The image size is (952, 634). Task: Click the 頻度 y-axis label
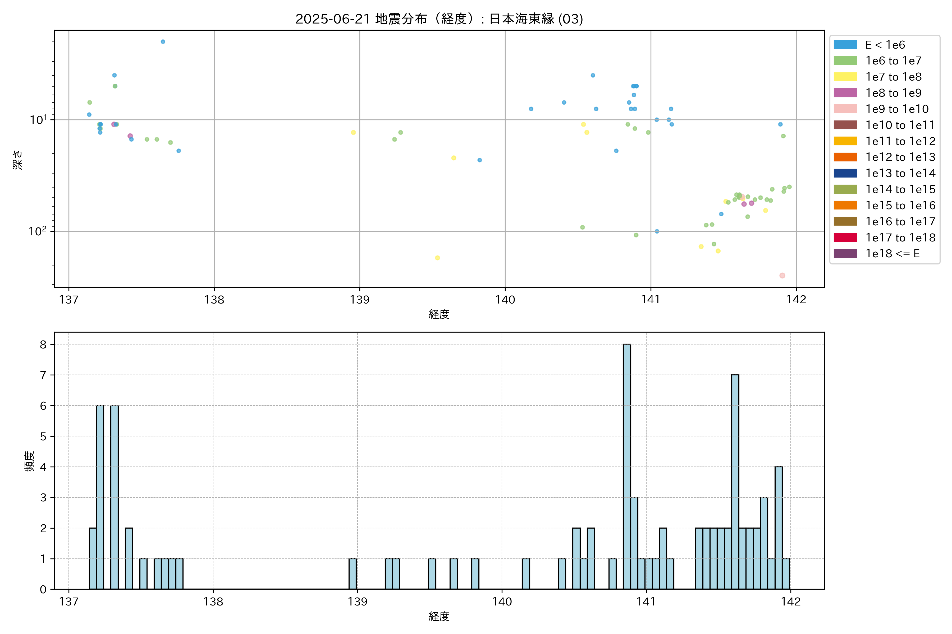click(29, 461)
